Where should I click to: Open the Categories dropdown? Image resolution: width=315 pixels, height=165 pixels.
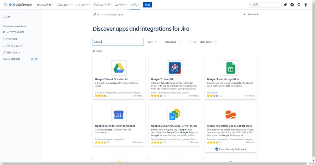tap(172, 42)
